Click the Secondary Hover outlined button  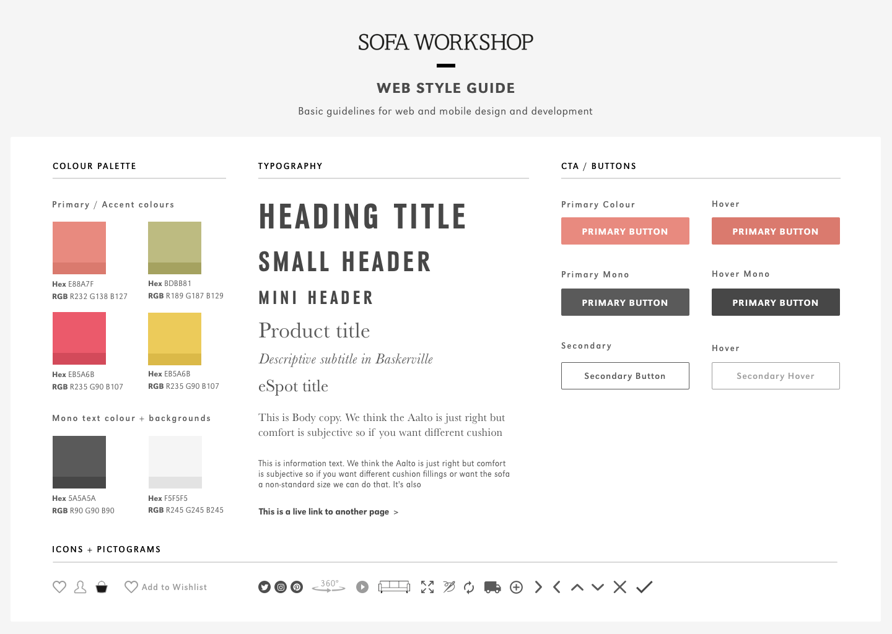(x=776, y=376)
